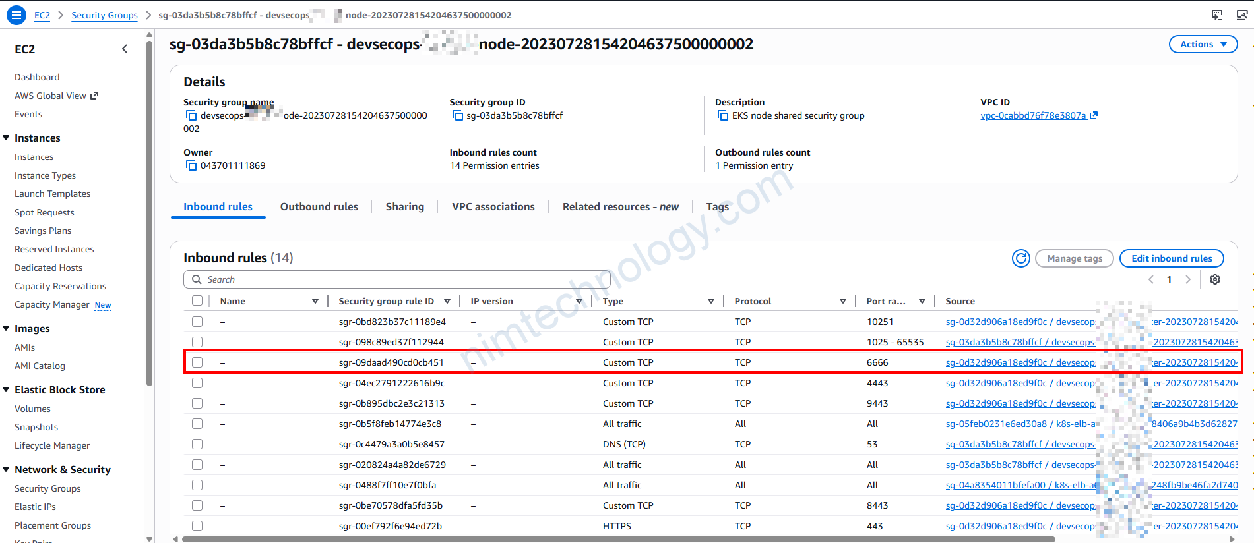Copy the Owner account number
Screen dimensions: 1254x543
click(x=191, y=166)
